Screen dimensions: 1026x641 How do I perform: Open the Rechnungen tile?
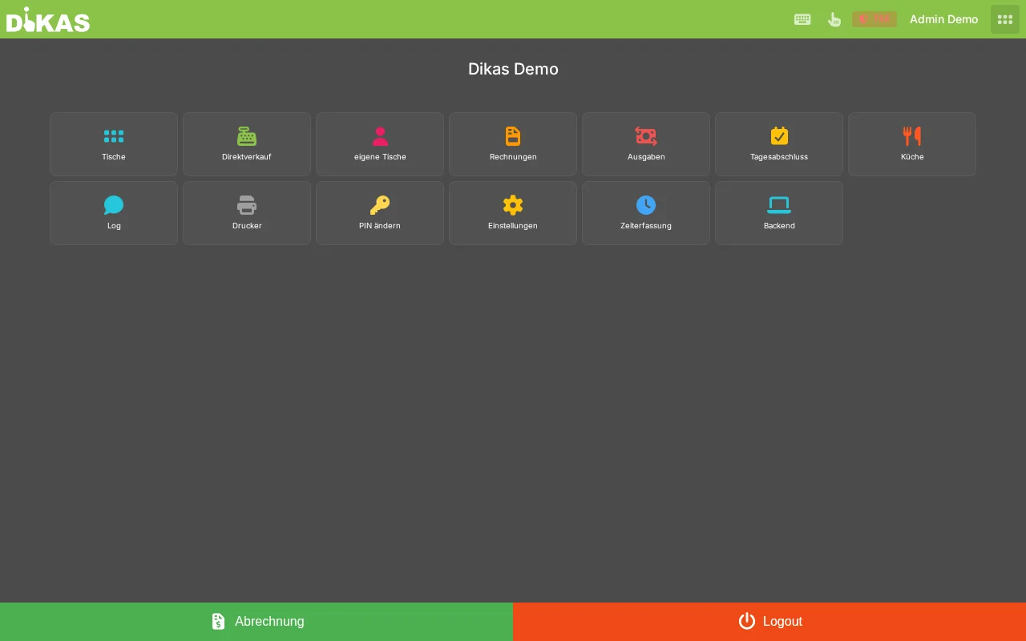(x=513, y=144)
